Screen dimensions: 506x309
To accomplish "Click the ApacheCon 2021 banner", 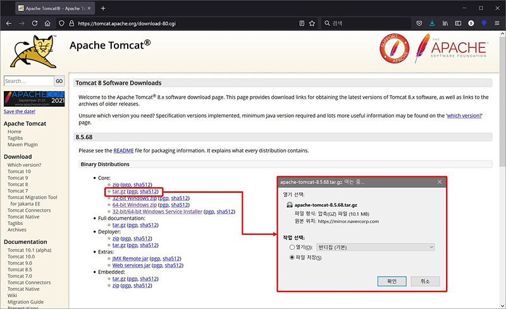I will click(34, 99).
